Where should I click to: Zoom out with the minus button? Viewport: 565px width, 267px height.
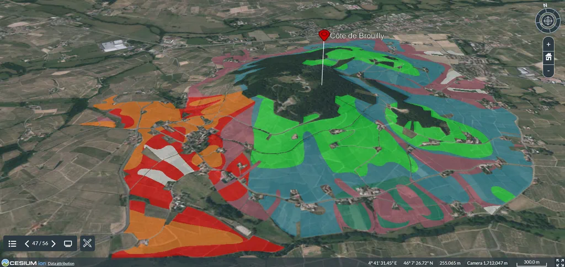[548, 70]
